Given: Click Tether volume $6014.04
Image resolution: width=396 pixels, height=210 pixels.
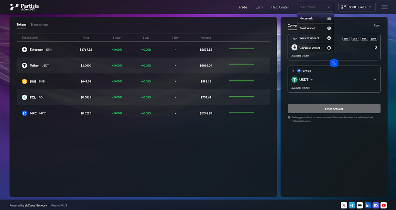Looking at the screenshot, I should point(206,65).
